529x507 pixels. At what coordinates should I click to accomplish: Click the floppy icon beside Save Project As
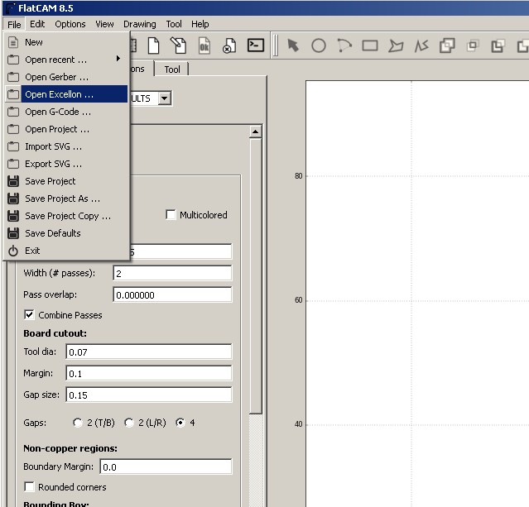click(x=13, y=198)
